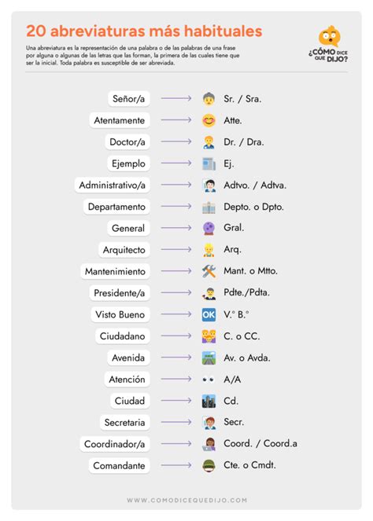
Task: Click the Pdte./Pdta. abbreviation text
Action: pos(246,292)
